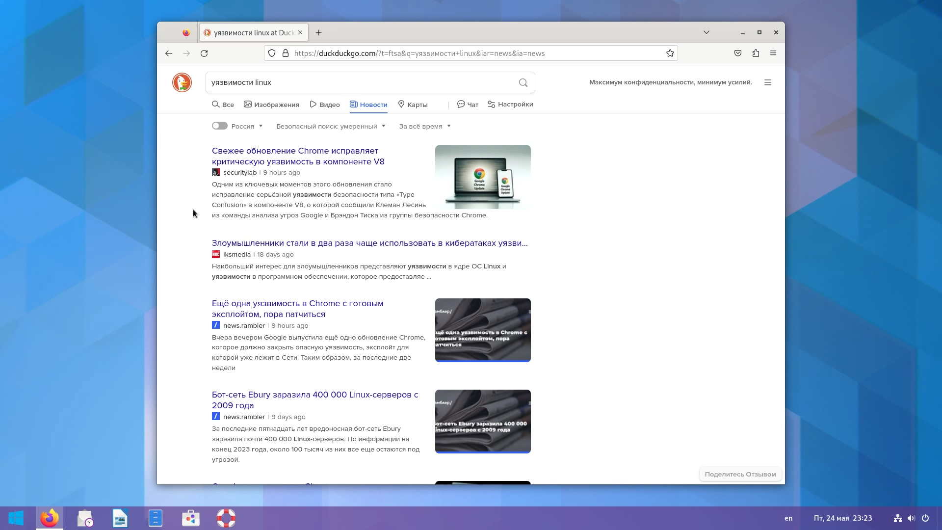
Task: Open Firefox from the taskbar
Action: 49,518
